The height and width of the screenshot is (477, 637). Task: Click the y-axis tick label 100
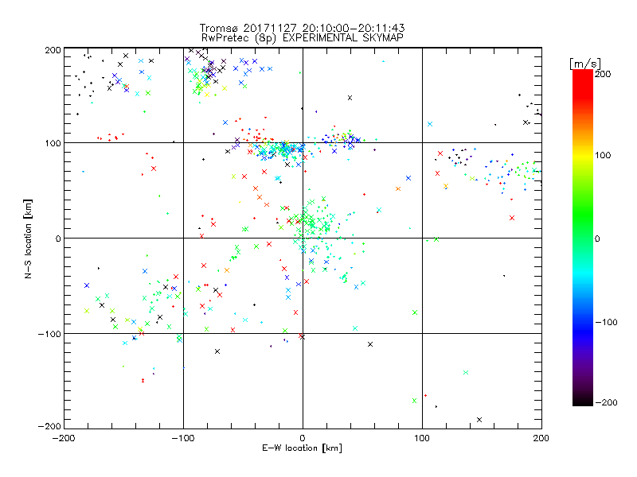point(53,143)
